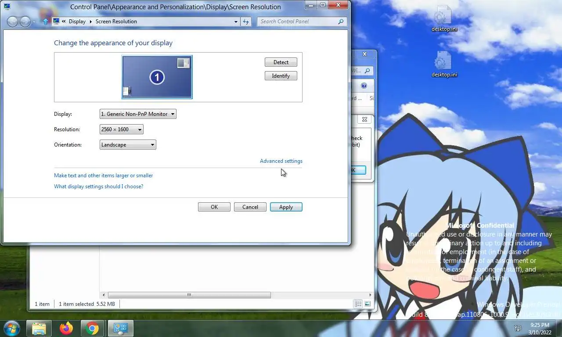
Task: Open the Start menu orb
Action: coord(11,328)
